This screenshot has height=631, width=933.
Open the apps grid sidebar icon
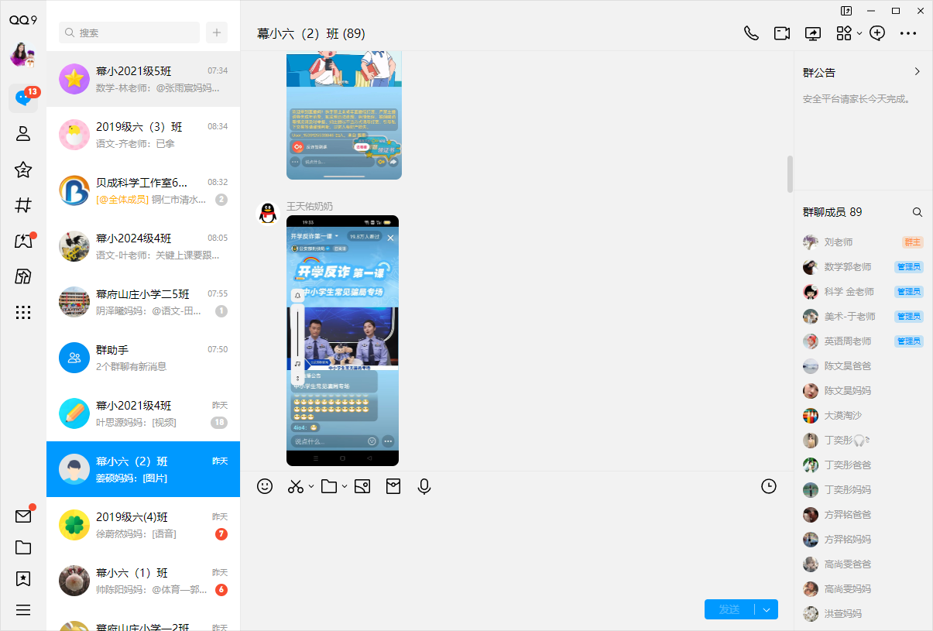coord(23,312)
